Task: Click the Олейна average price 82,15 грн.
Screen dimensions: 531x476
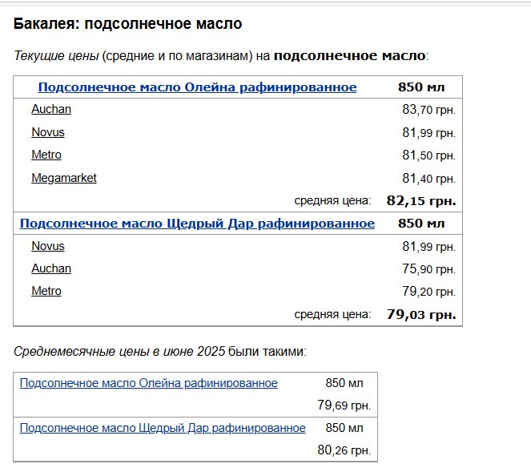Action: tap(421, 200)
